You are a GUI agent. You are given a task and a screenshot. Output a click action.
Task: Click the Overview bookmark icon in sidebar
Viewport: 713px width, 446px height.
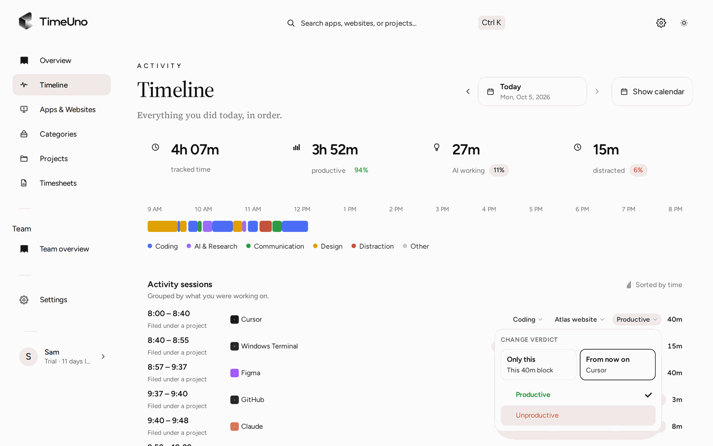(x=24, y=60)
